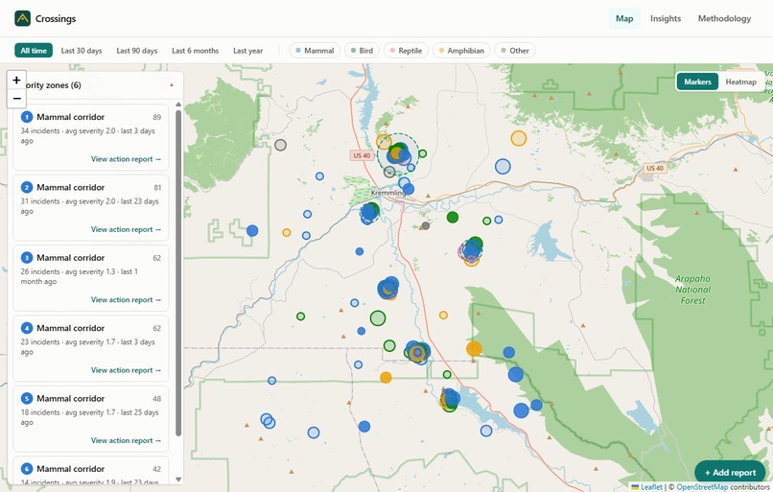Toggle the Mammal species filter

(315, 50)
